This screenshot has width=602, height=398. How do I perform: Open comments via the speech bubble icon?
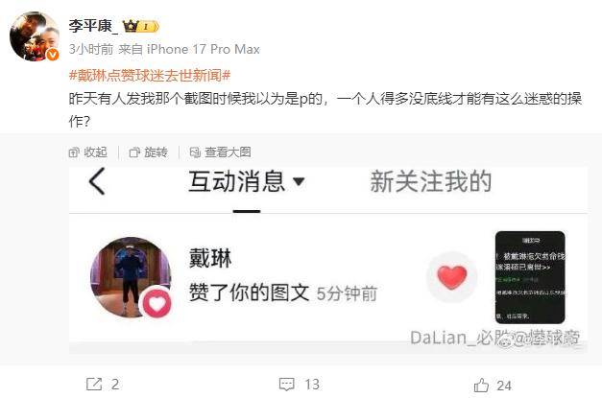pos(286,385)
